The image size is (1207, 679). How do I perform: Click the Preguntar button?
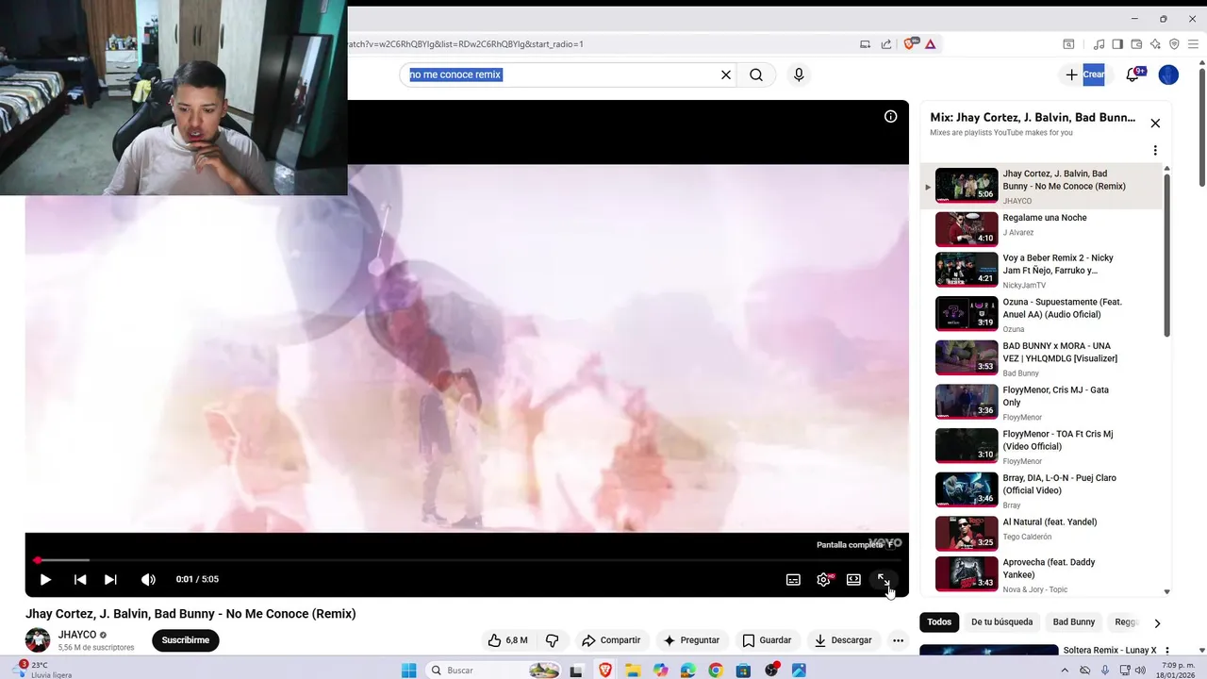(691, 640)
